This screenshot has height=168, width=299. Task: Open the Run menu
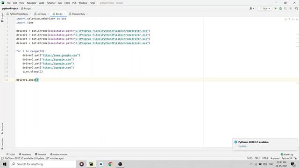tap(60, 3)
